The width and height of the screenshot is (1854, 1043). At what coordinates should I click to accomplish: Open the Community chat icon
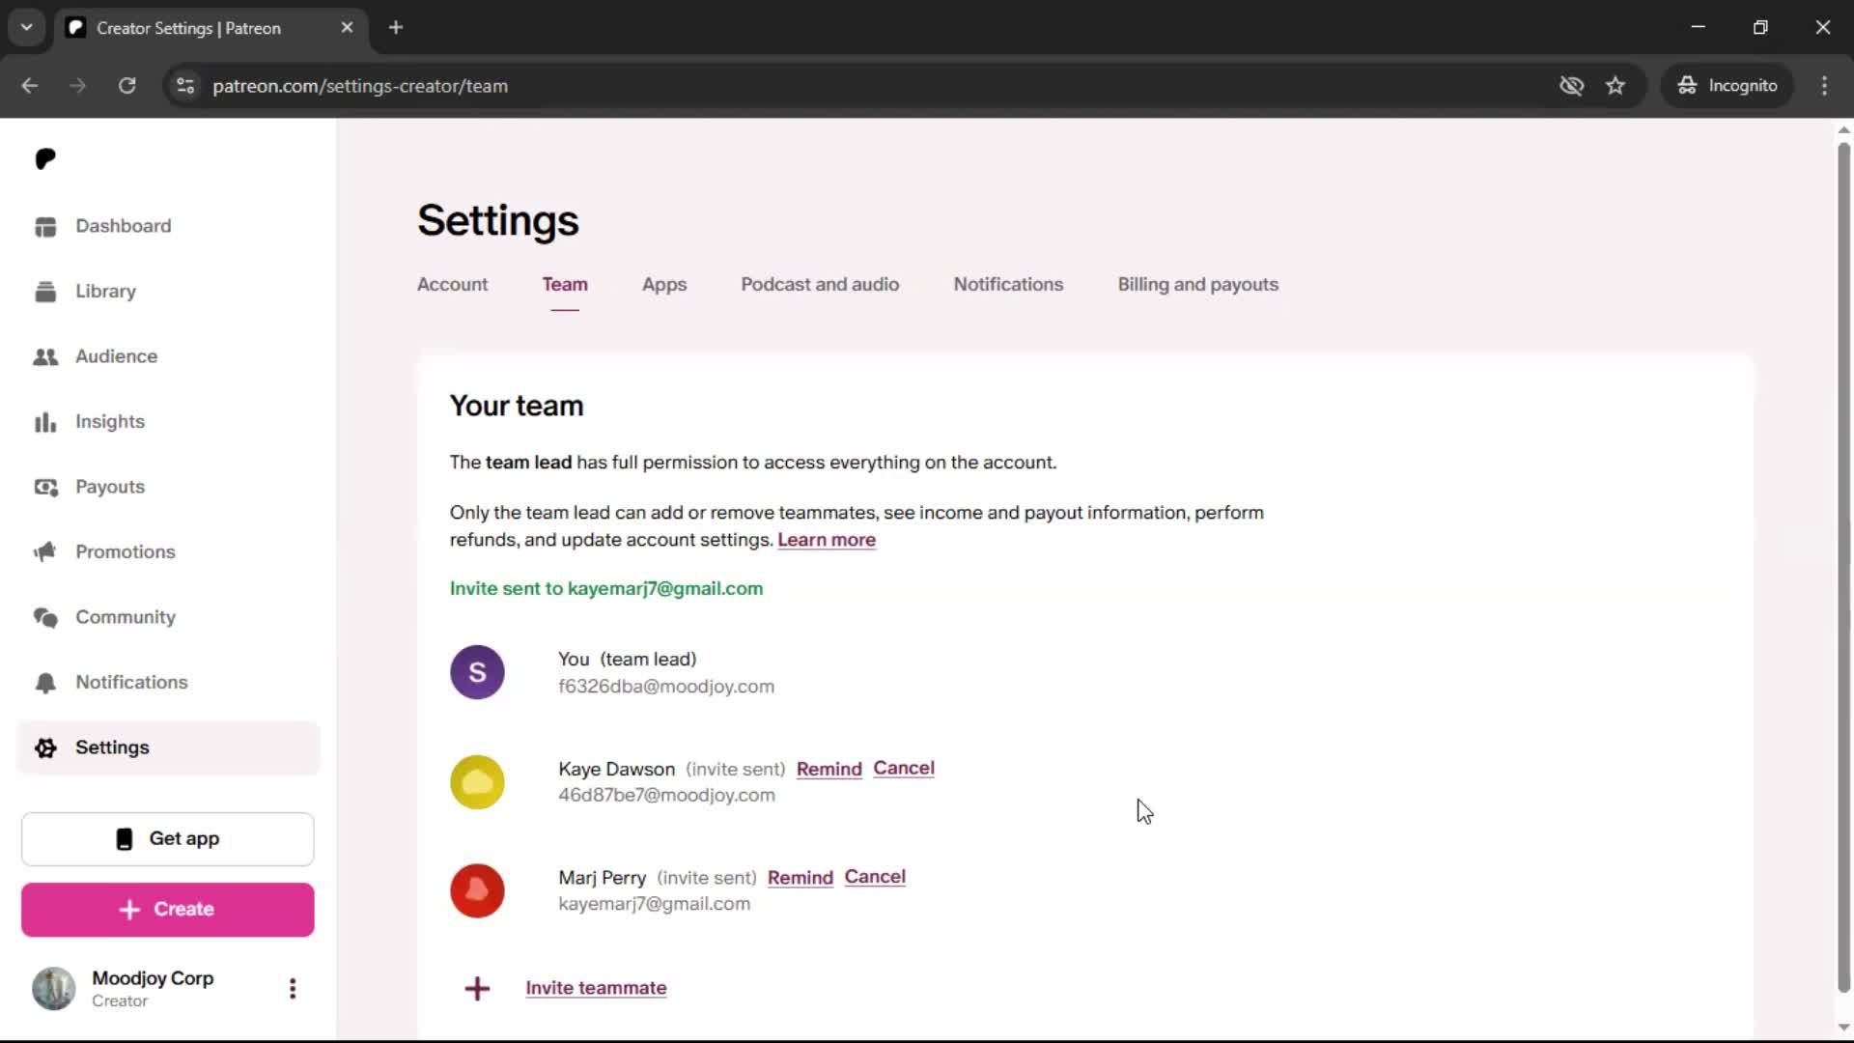(45, 617)
